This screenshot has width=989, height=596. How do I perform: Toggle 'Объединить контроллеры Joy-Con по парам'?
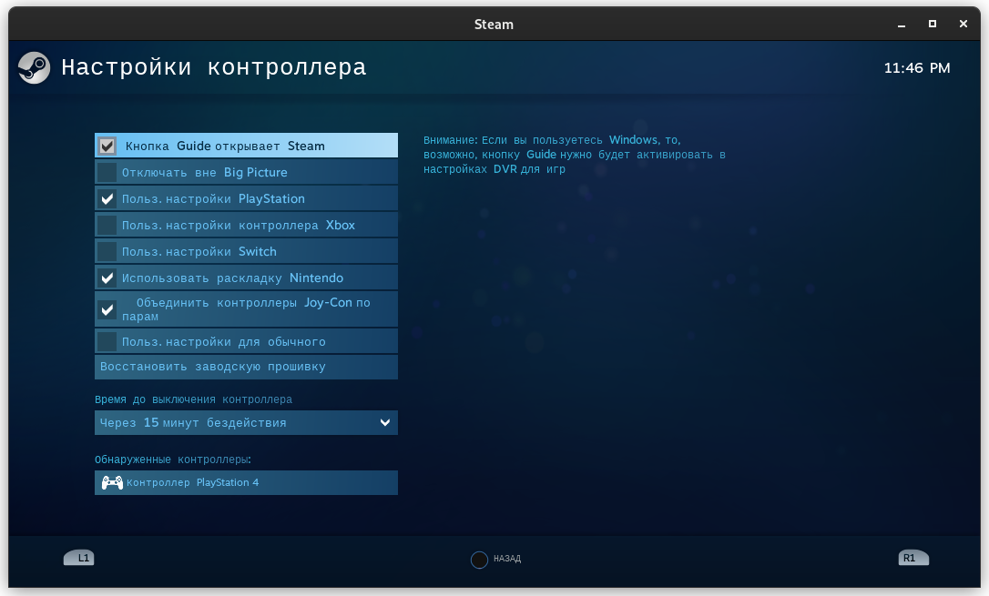[x=107, y=309]
